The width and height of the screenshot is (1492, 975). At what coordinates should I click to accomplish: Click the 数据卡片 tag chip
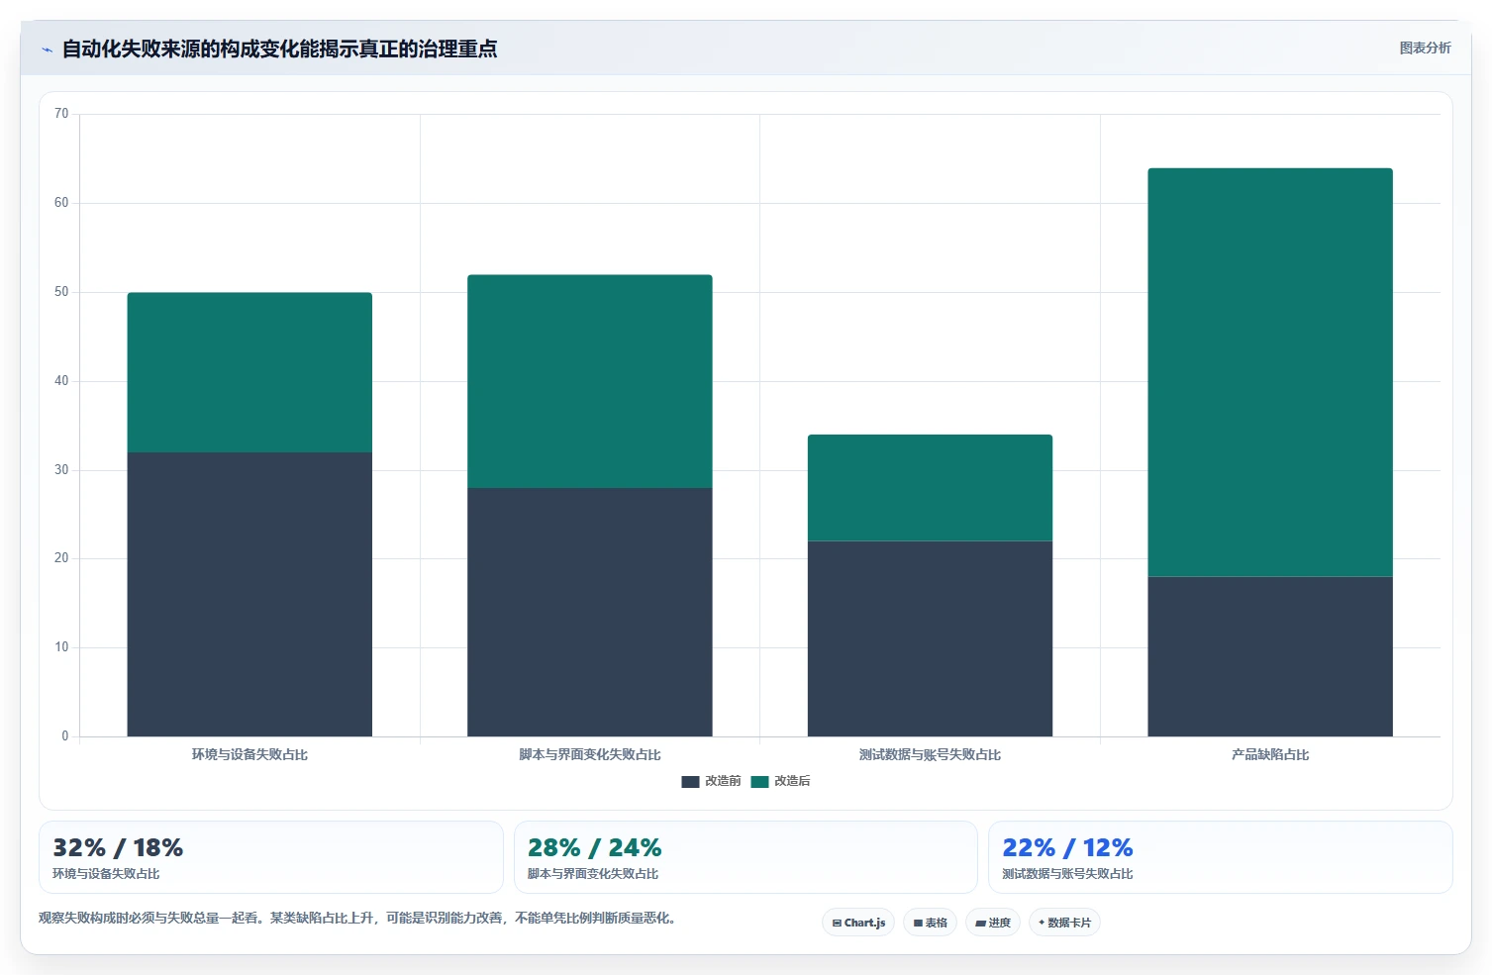point(1064,923)
